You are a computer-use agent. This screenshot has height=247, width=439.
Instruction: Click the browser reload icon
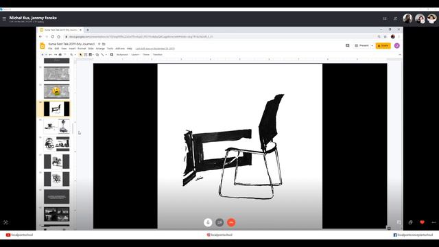(x=52, y=36)
